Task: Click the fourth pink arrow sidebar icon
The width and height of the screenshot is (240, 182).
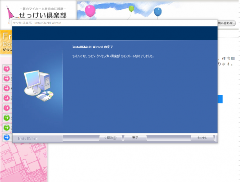Action: tap(7, 98)
